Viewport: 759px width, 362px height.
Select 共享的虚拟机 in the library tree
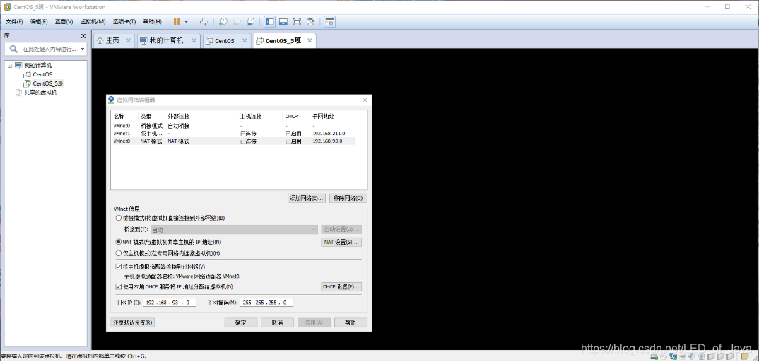point(41,93)
